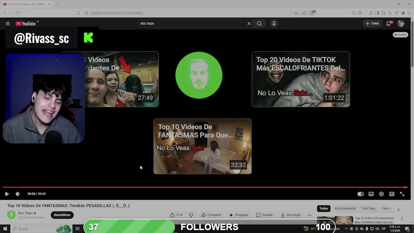Open the YouTube notifications bell
This screenshot has width=414, height=233.
click(389, 23)
